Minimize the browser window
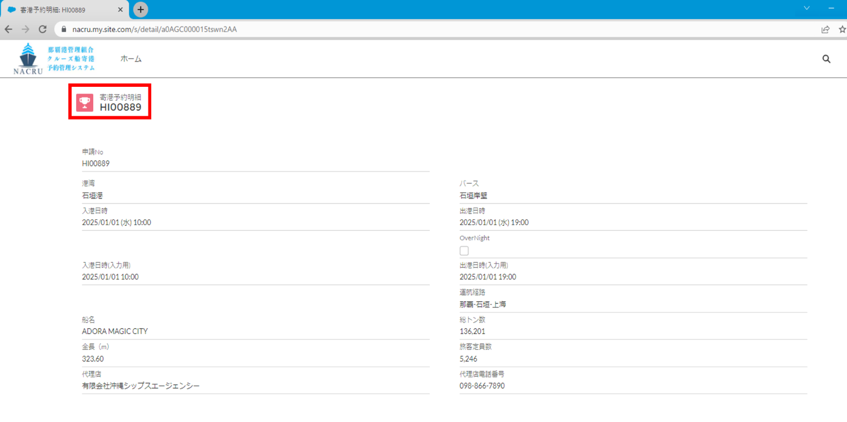Screen dimensions: 847x422 [x=832, y=8]
